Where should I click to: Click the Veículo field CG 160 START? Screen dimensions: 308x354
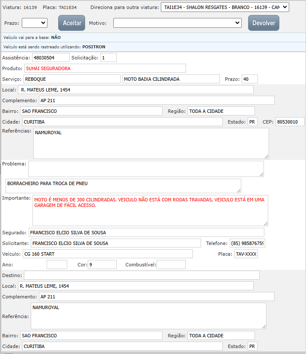pos(107,254)
